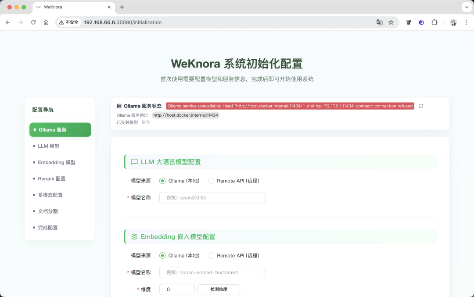
Task: Expand the tab search chevron
Action: point(467,7)
